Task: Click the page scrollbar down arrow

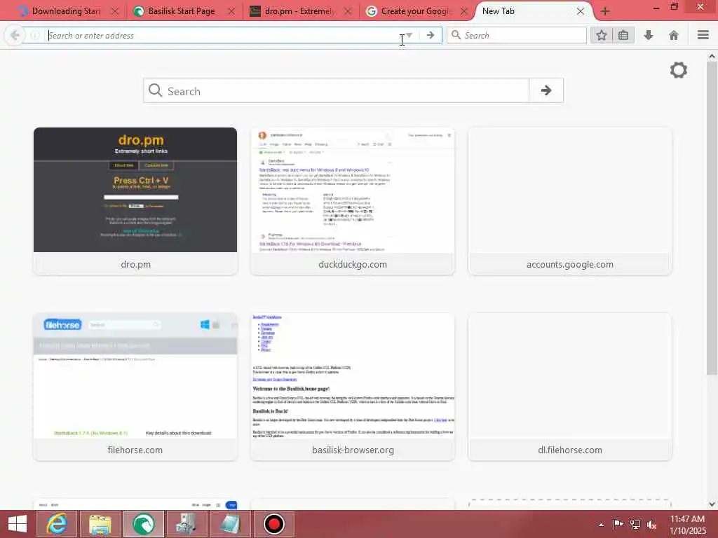Action: click(712, 504)
